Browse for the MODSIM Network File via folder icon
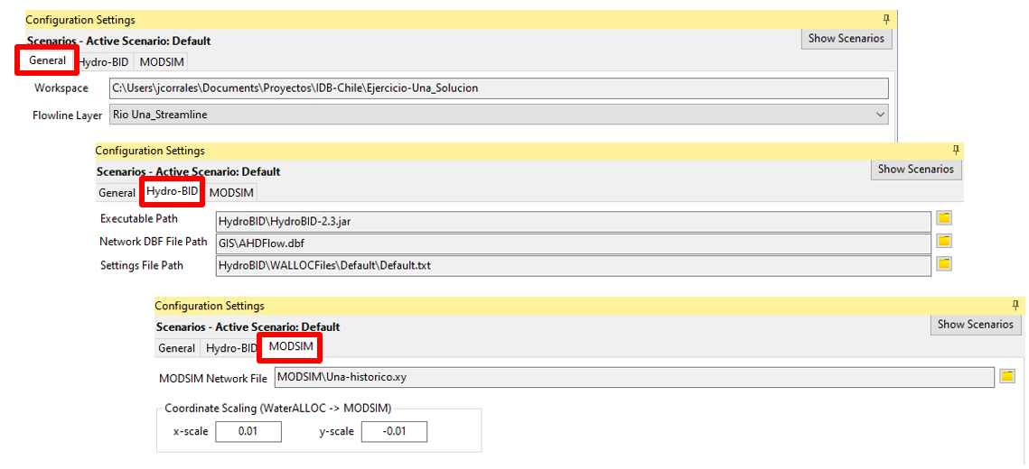1029x469 pixels. point(1007,377)
